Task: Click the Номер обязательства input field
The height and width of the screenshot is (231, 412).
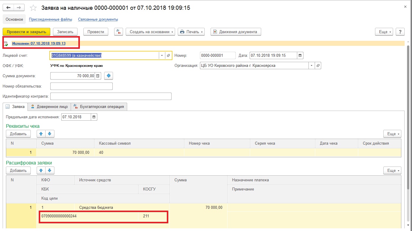Action: click(x=81, y=86)
